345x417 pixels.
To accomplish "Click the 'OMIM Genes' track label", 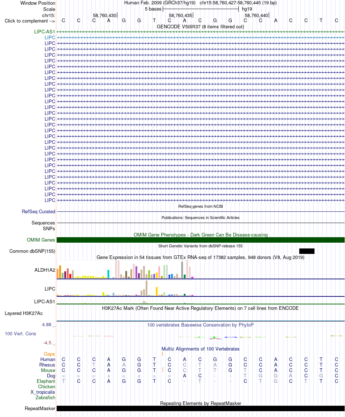I will [x=41, y=240].
